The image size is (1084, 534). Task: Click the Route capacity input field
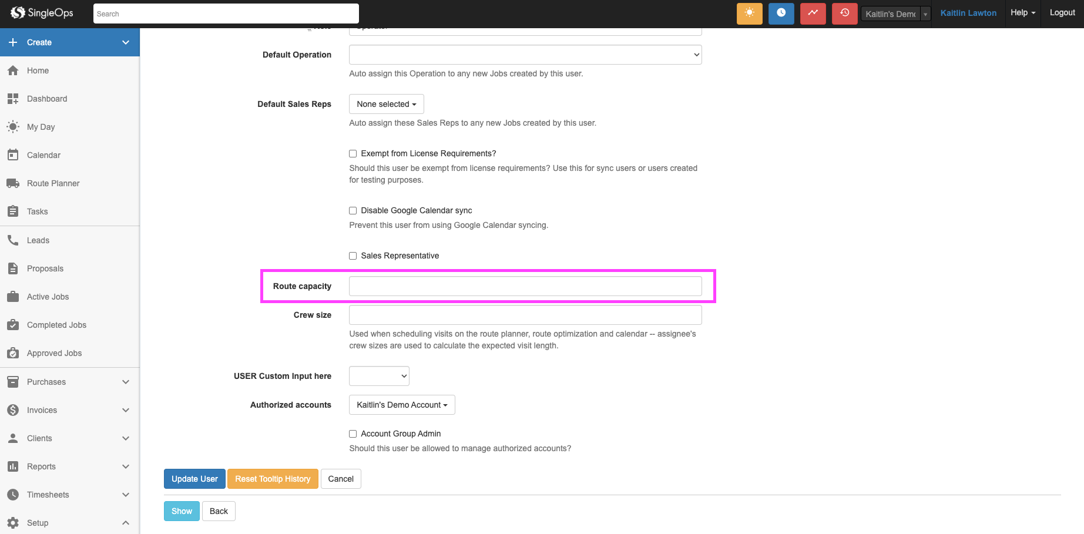click(525, 286)
